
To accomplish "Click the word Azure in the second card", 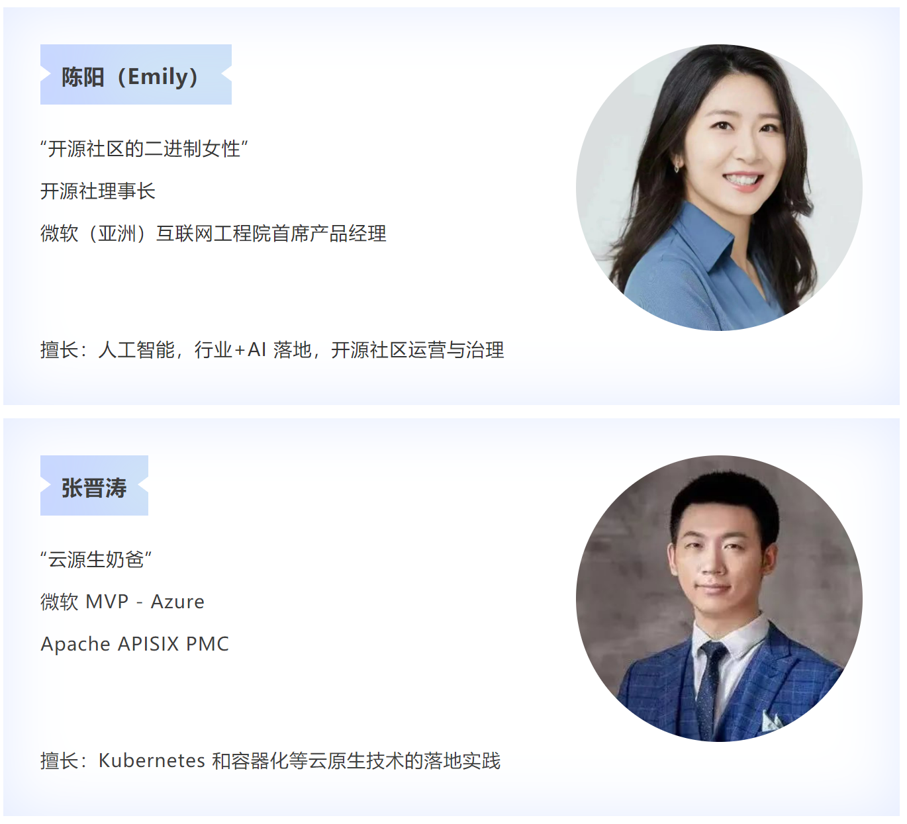I will pyautogui.click(x=177, y=602).
